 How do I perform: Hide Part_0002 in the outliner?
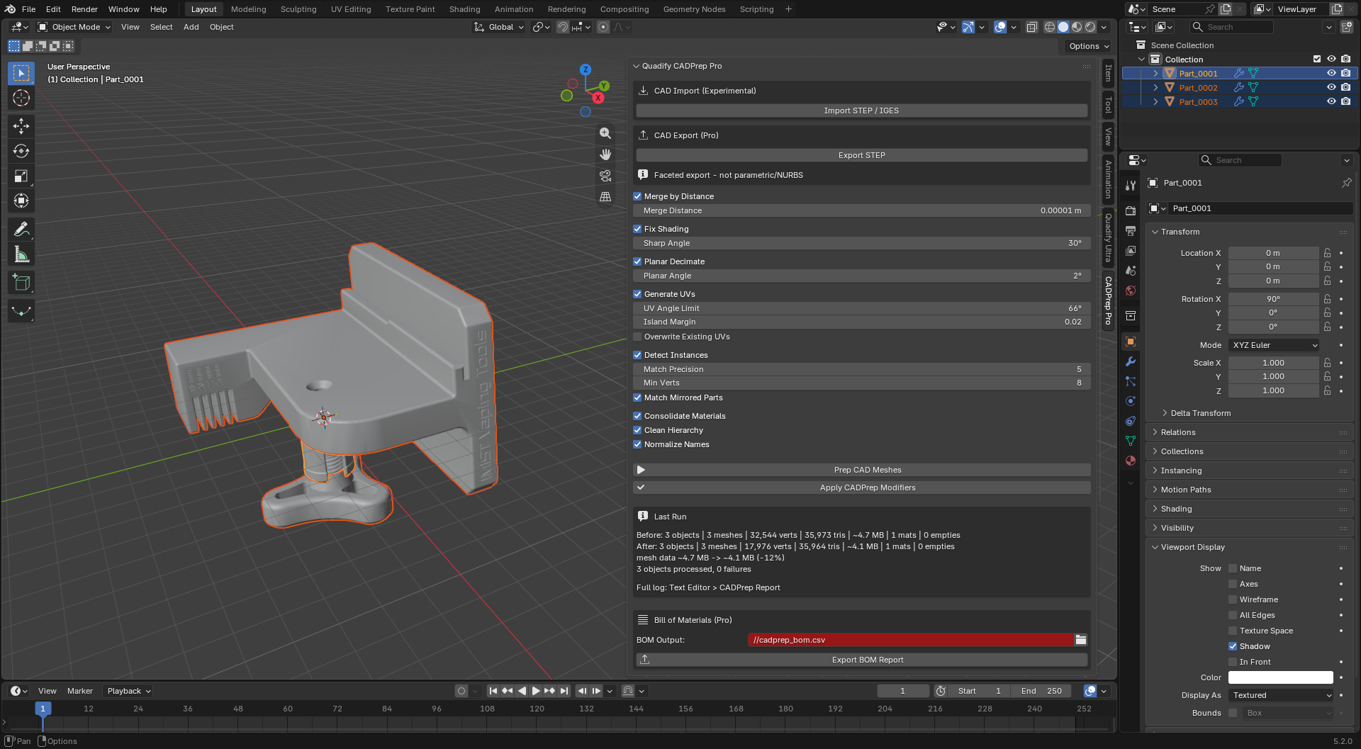1331,87
